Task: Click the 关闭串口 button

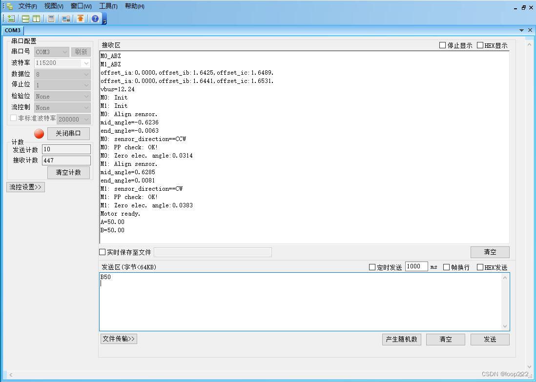Action: pyautogui.click(x=68, y=133)
